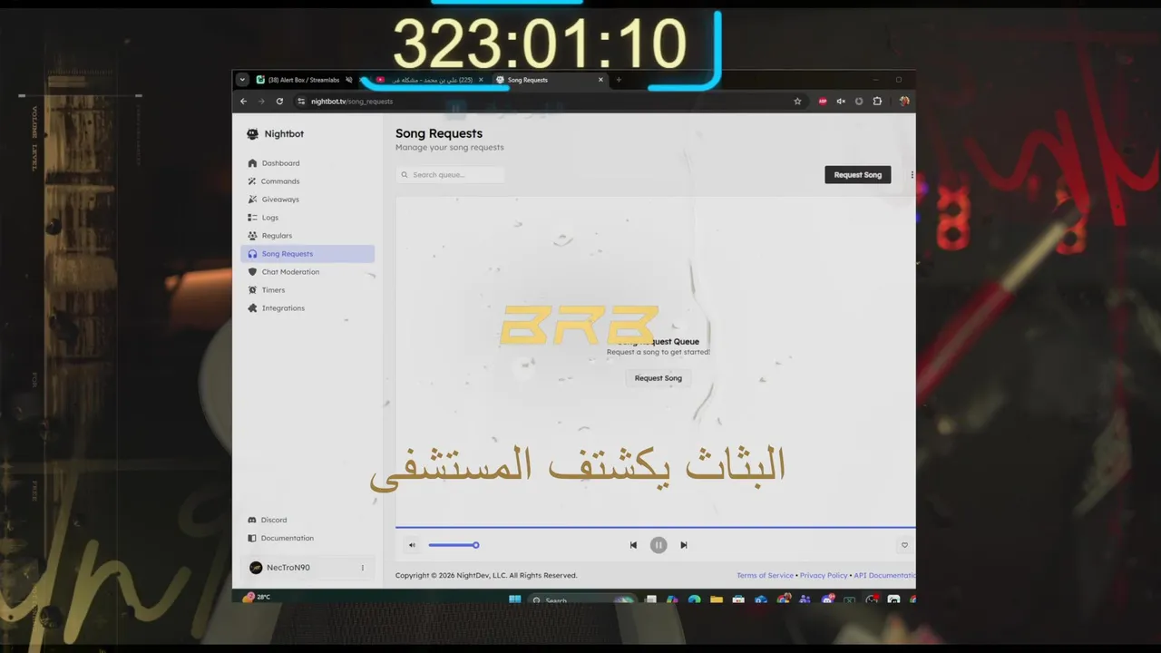1161x653 pixels.
Task: Click the heart favorite icon
Action: 904,545
